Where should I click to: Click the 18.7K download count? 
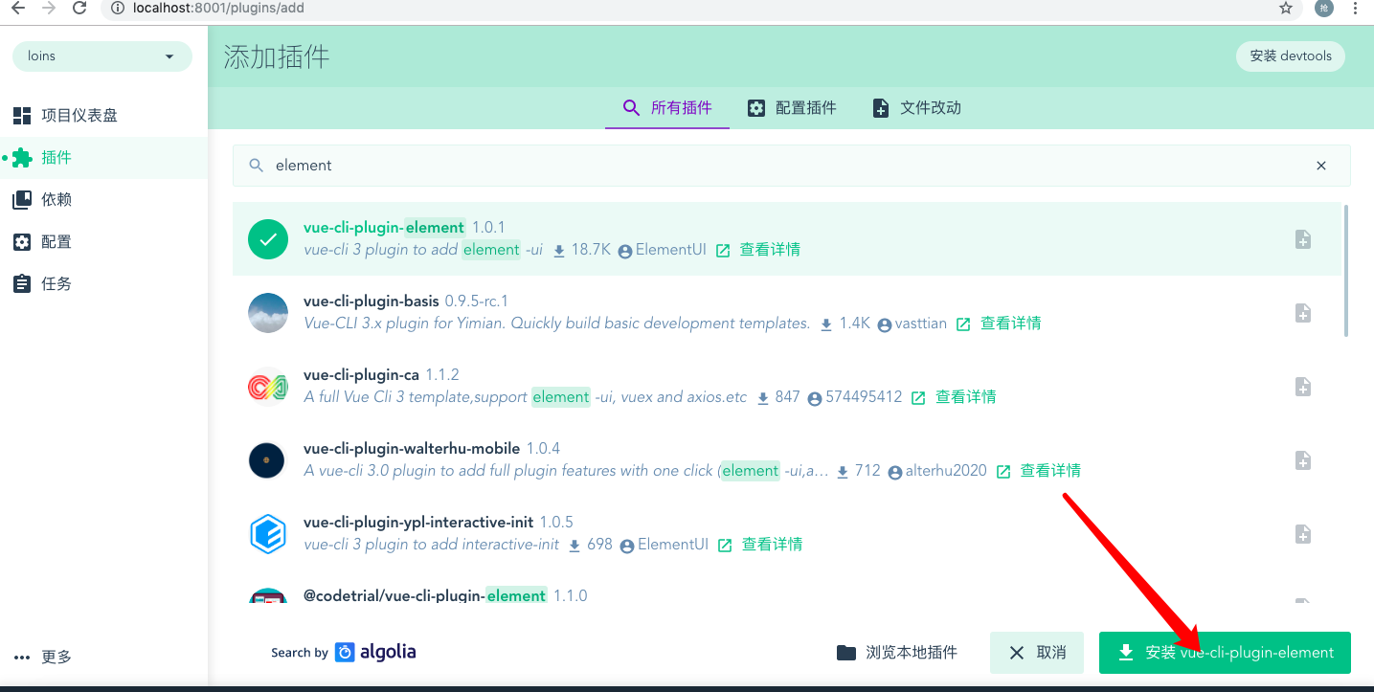pyautogui.click(x=591, y=250)
